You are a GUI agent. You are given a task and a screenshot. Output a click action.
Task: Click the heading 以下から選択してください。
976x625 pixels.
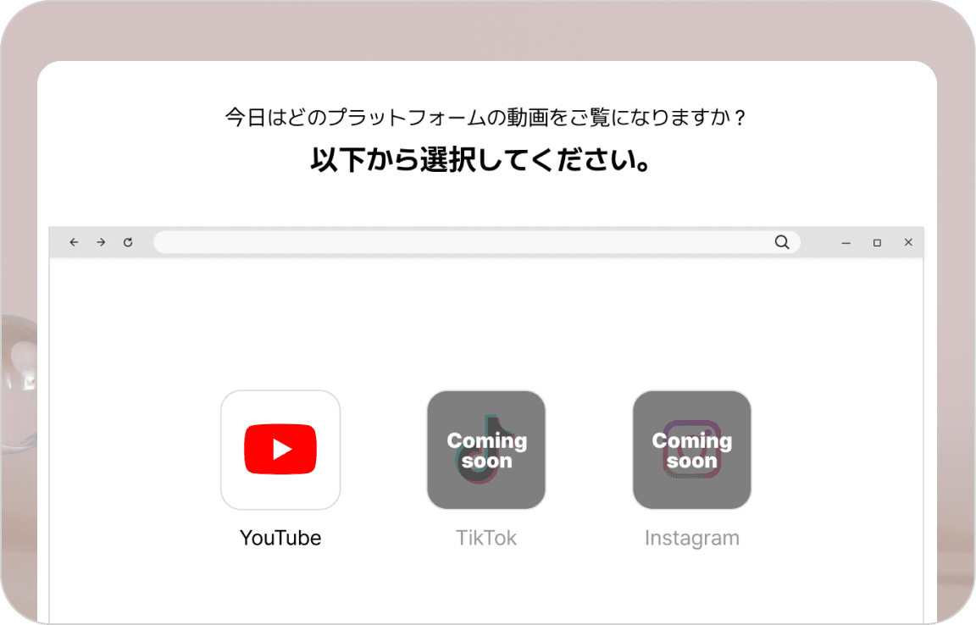(480, 159)
